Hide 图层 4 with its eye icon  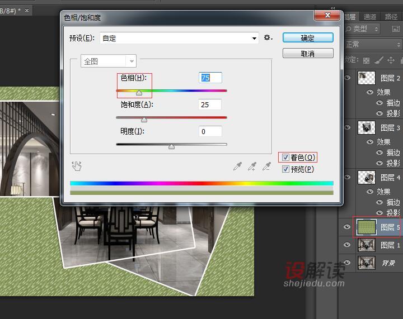tap(347, 177)
